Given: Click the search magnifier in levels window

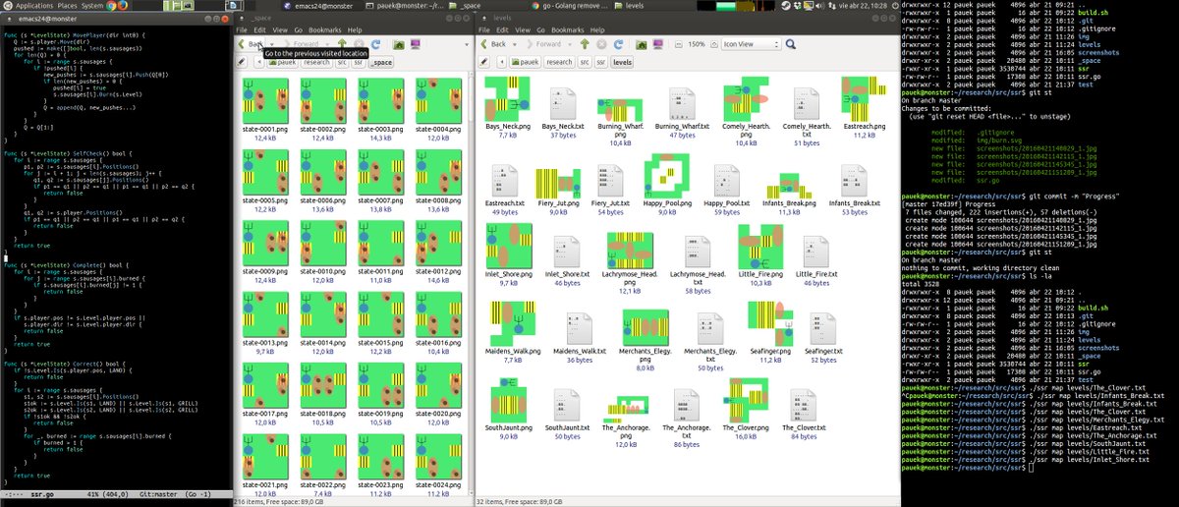Looking at the screenshot, I should 791,44.
